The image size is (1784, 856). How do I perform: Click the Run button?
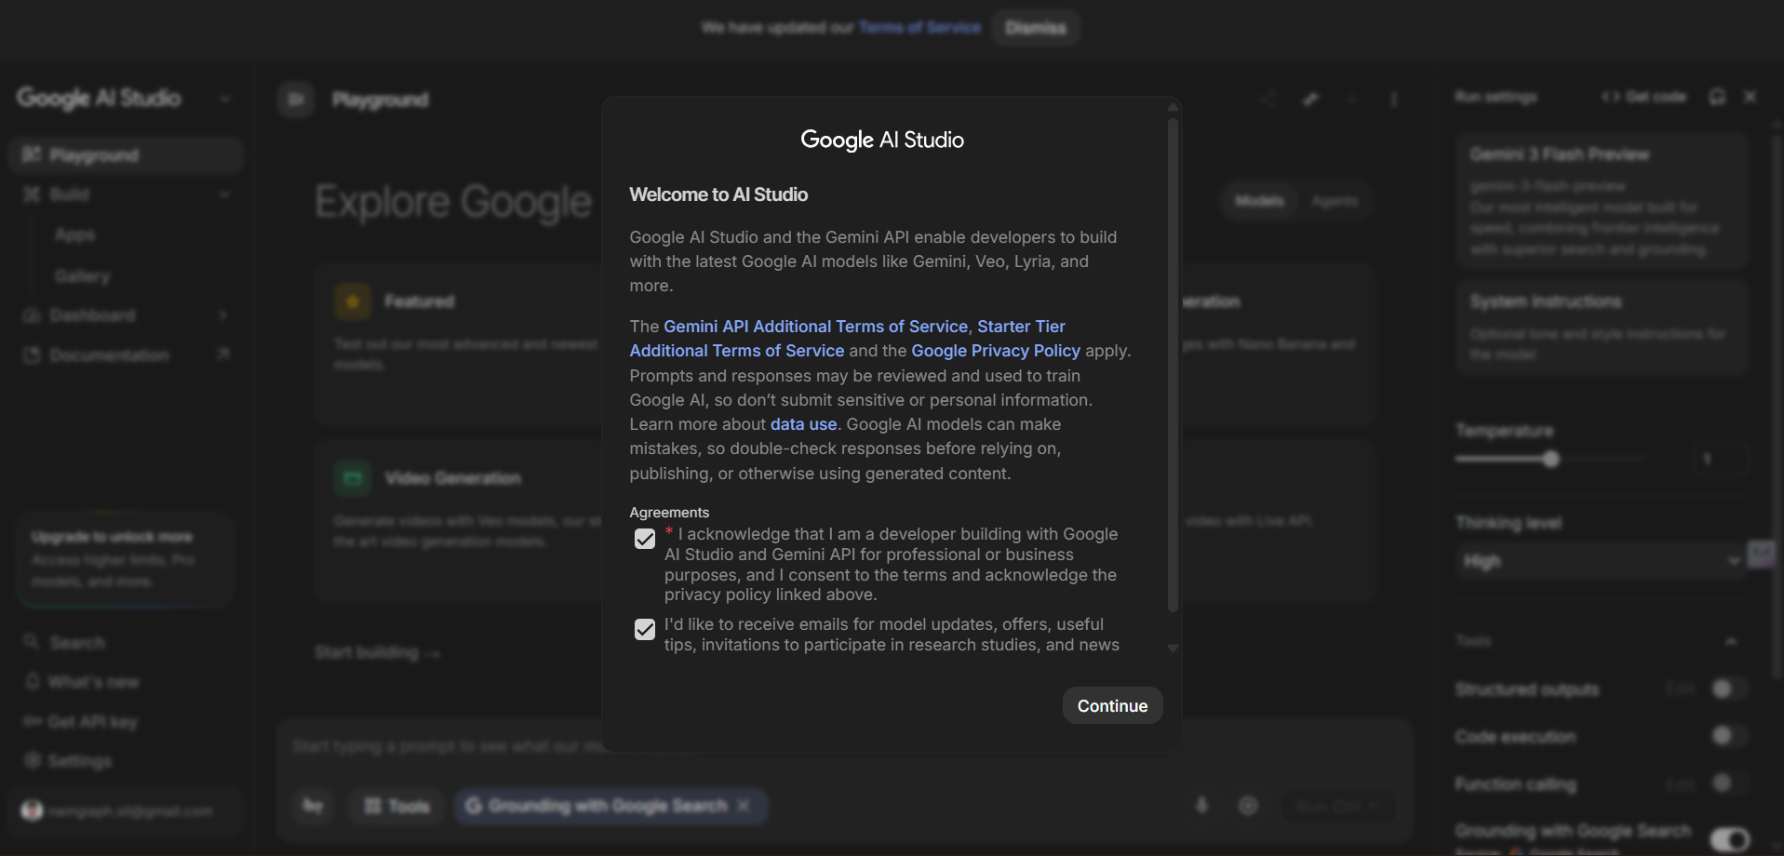click(x=1339, y=806)
